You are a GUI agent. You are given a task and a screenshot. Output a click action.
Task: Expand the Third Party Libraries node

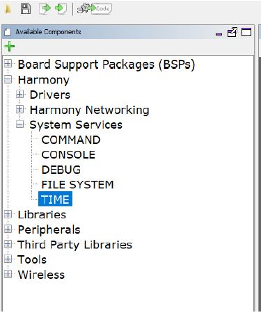pyautogui.click(x=8, y=244)
